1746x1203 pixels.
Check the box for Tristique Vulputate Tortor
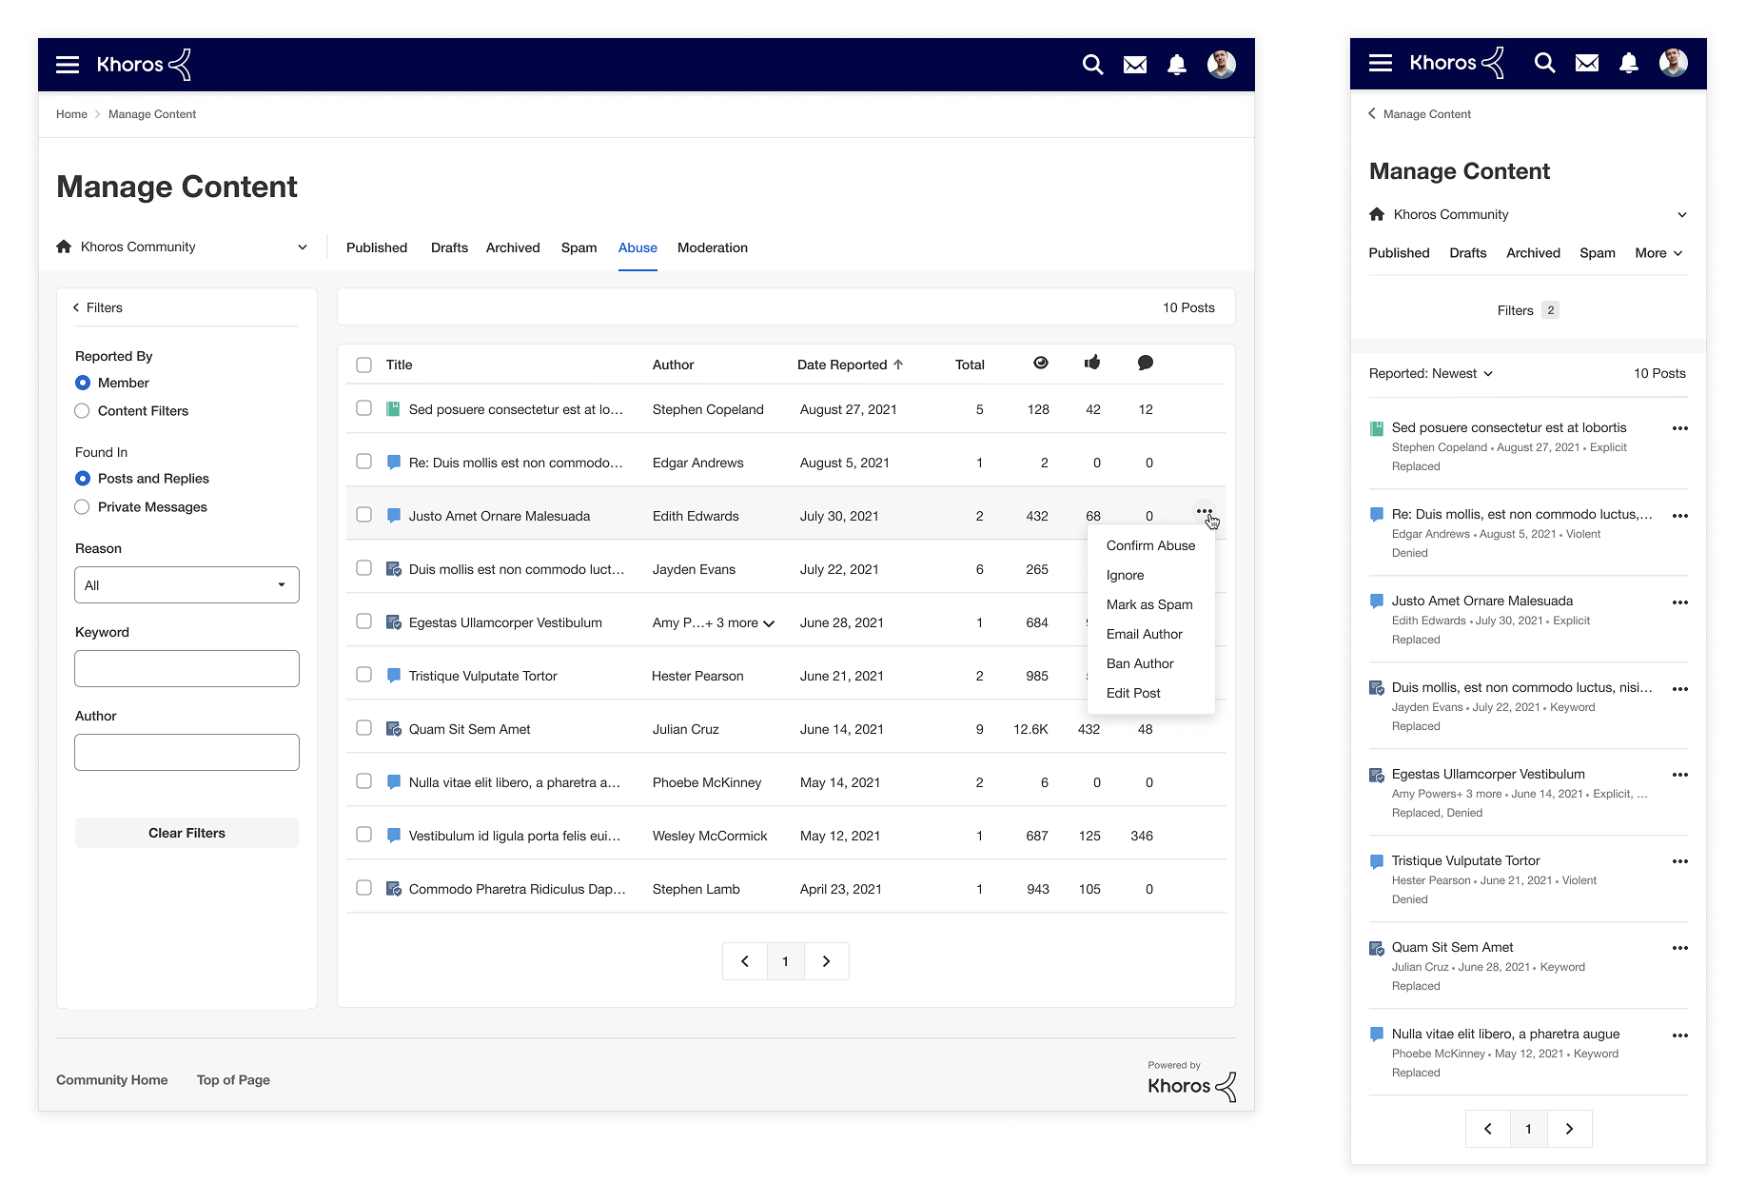tap(363, 675)
